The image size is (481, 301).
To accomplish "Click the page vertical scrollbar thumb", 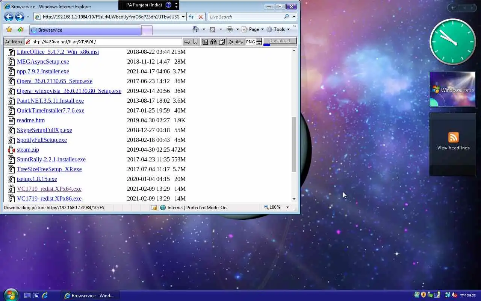I will [x=294, y=144].
